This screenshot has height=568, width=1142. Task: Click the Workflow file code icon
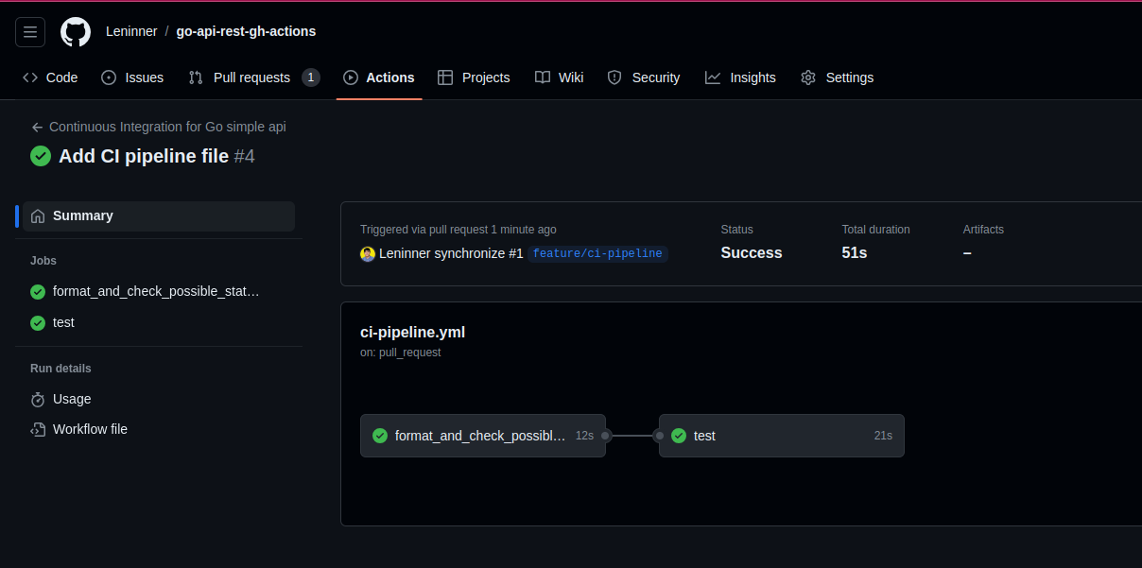[x=38, y=429]
